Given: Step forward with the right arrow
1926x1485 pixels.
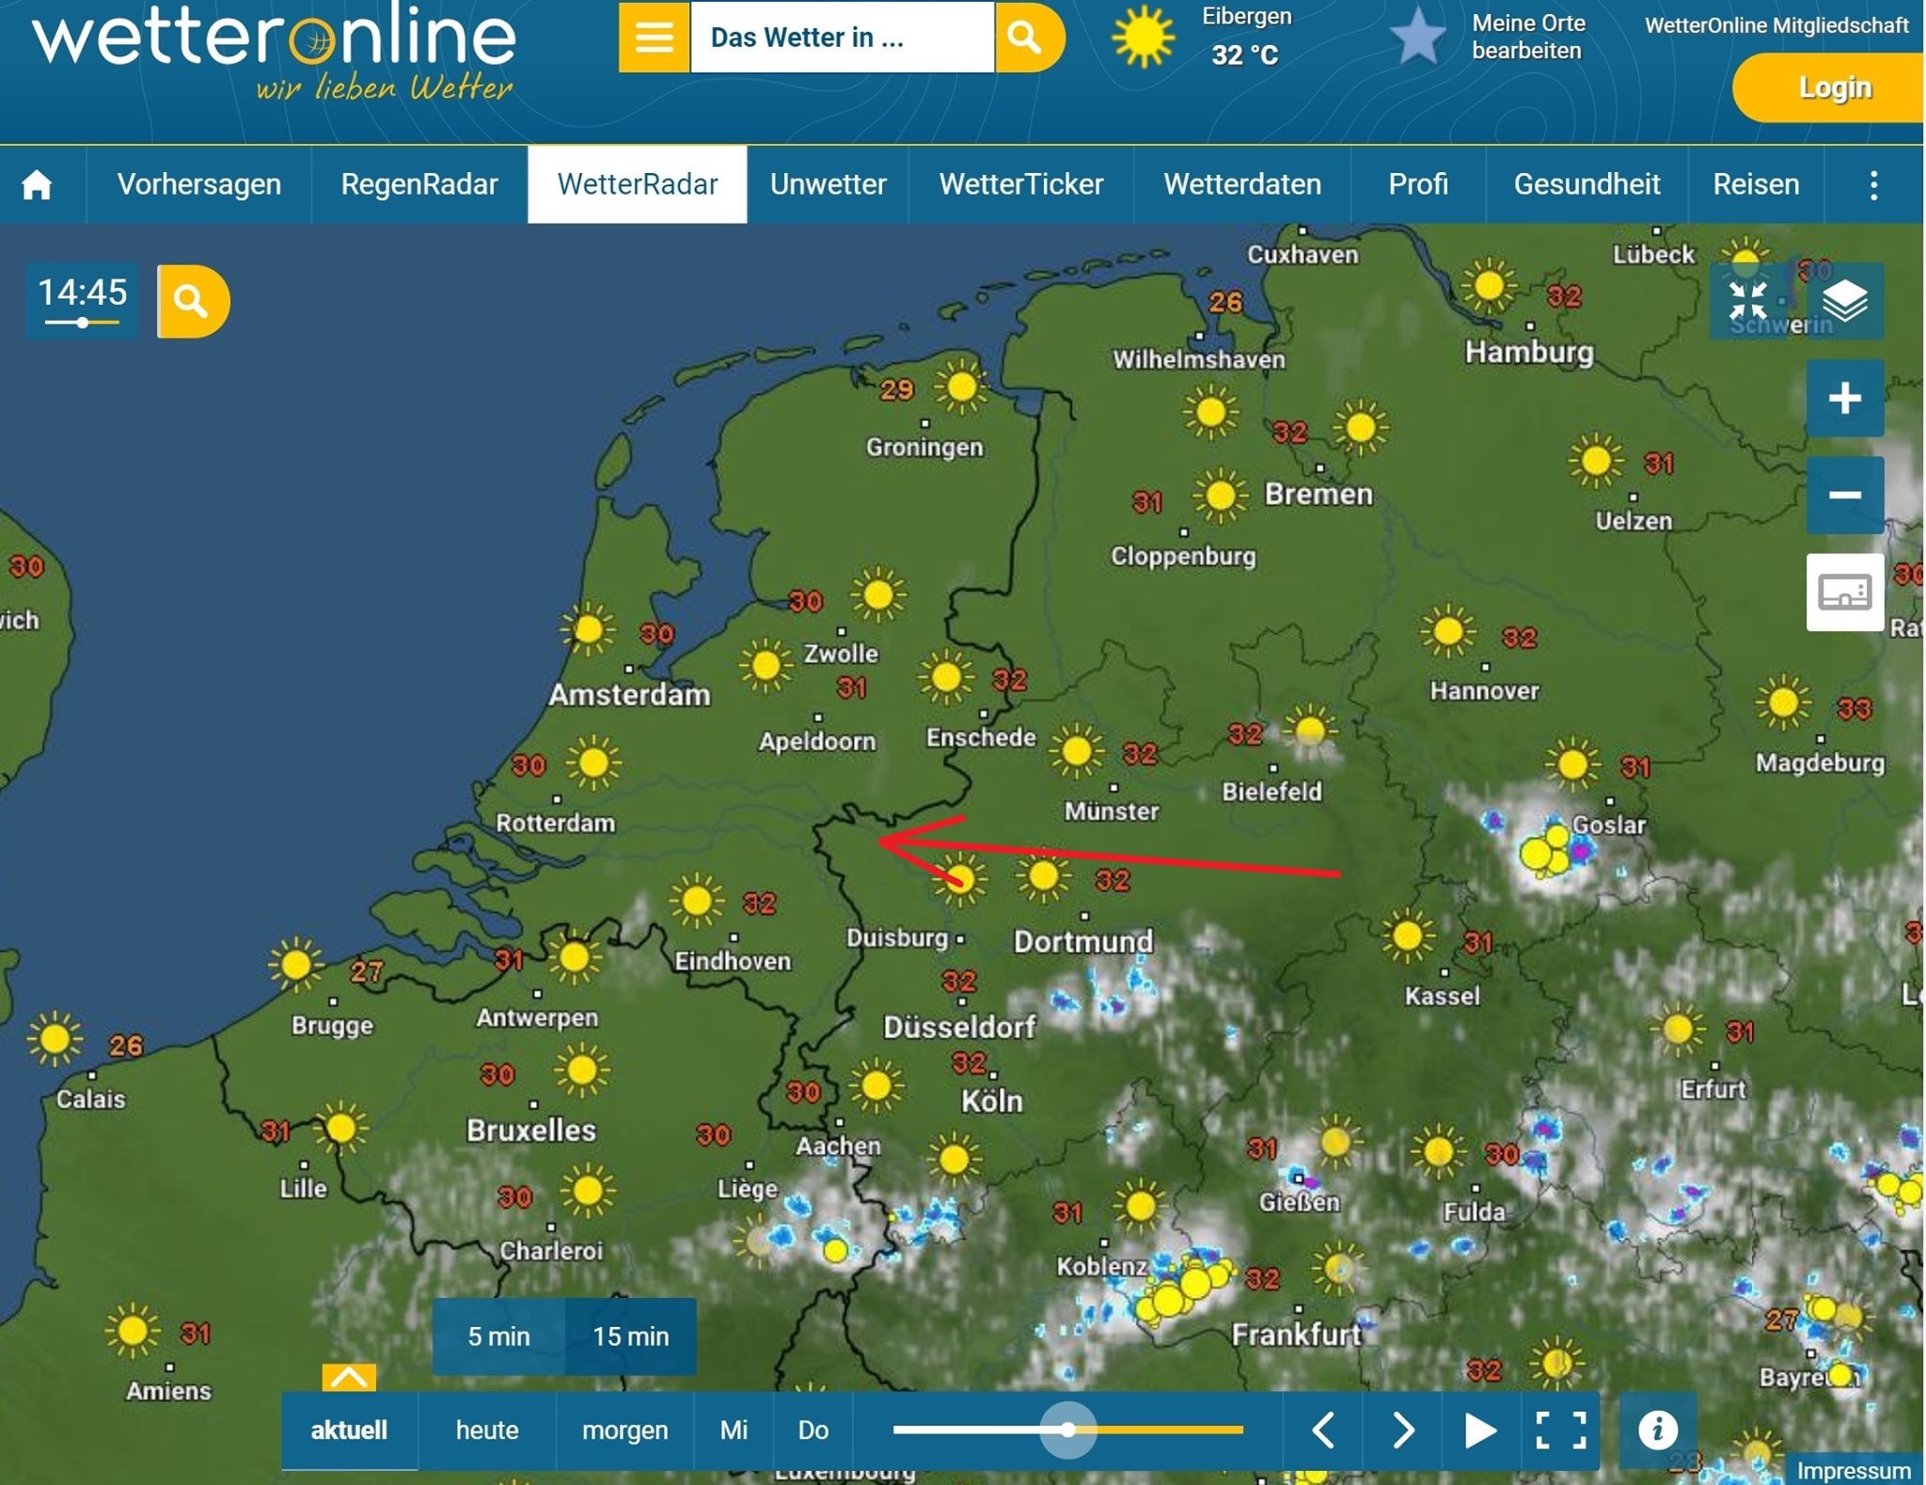Looking at the screenshot, I should coord(1402,1430).
